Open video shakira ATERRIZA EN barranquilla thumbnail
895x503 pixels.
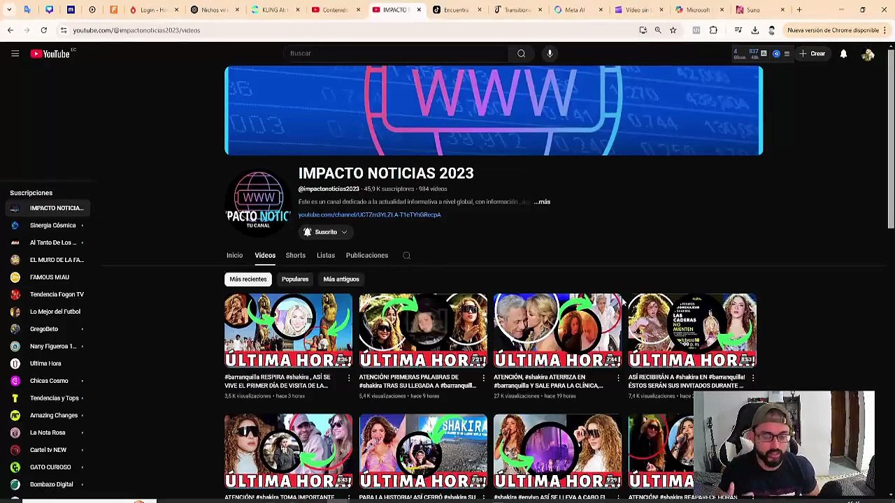557,330
